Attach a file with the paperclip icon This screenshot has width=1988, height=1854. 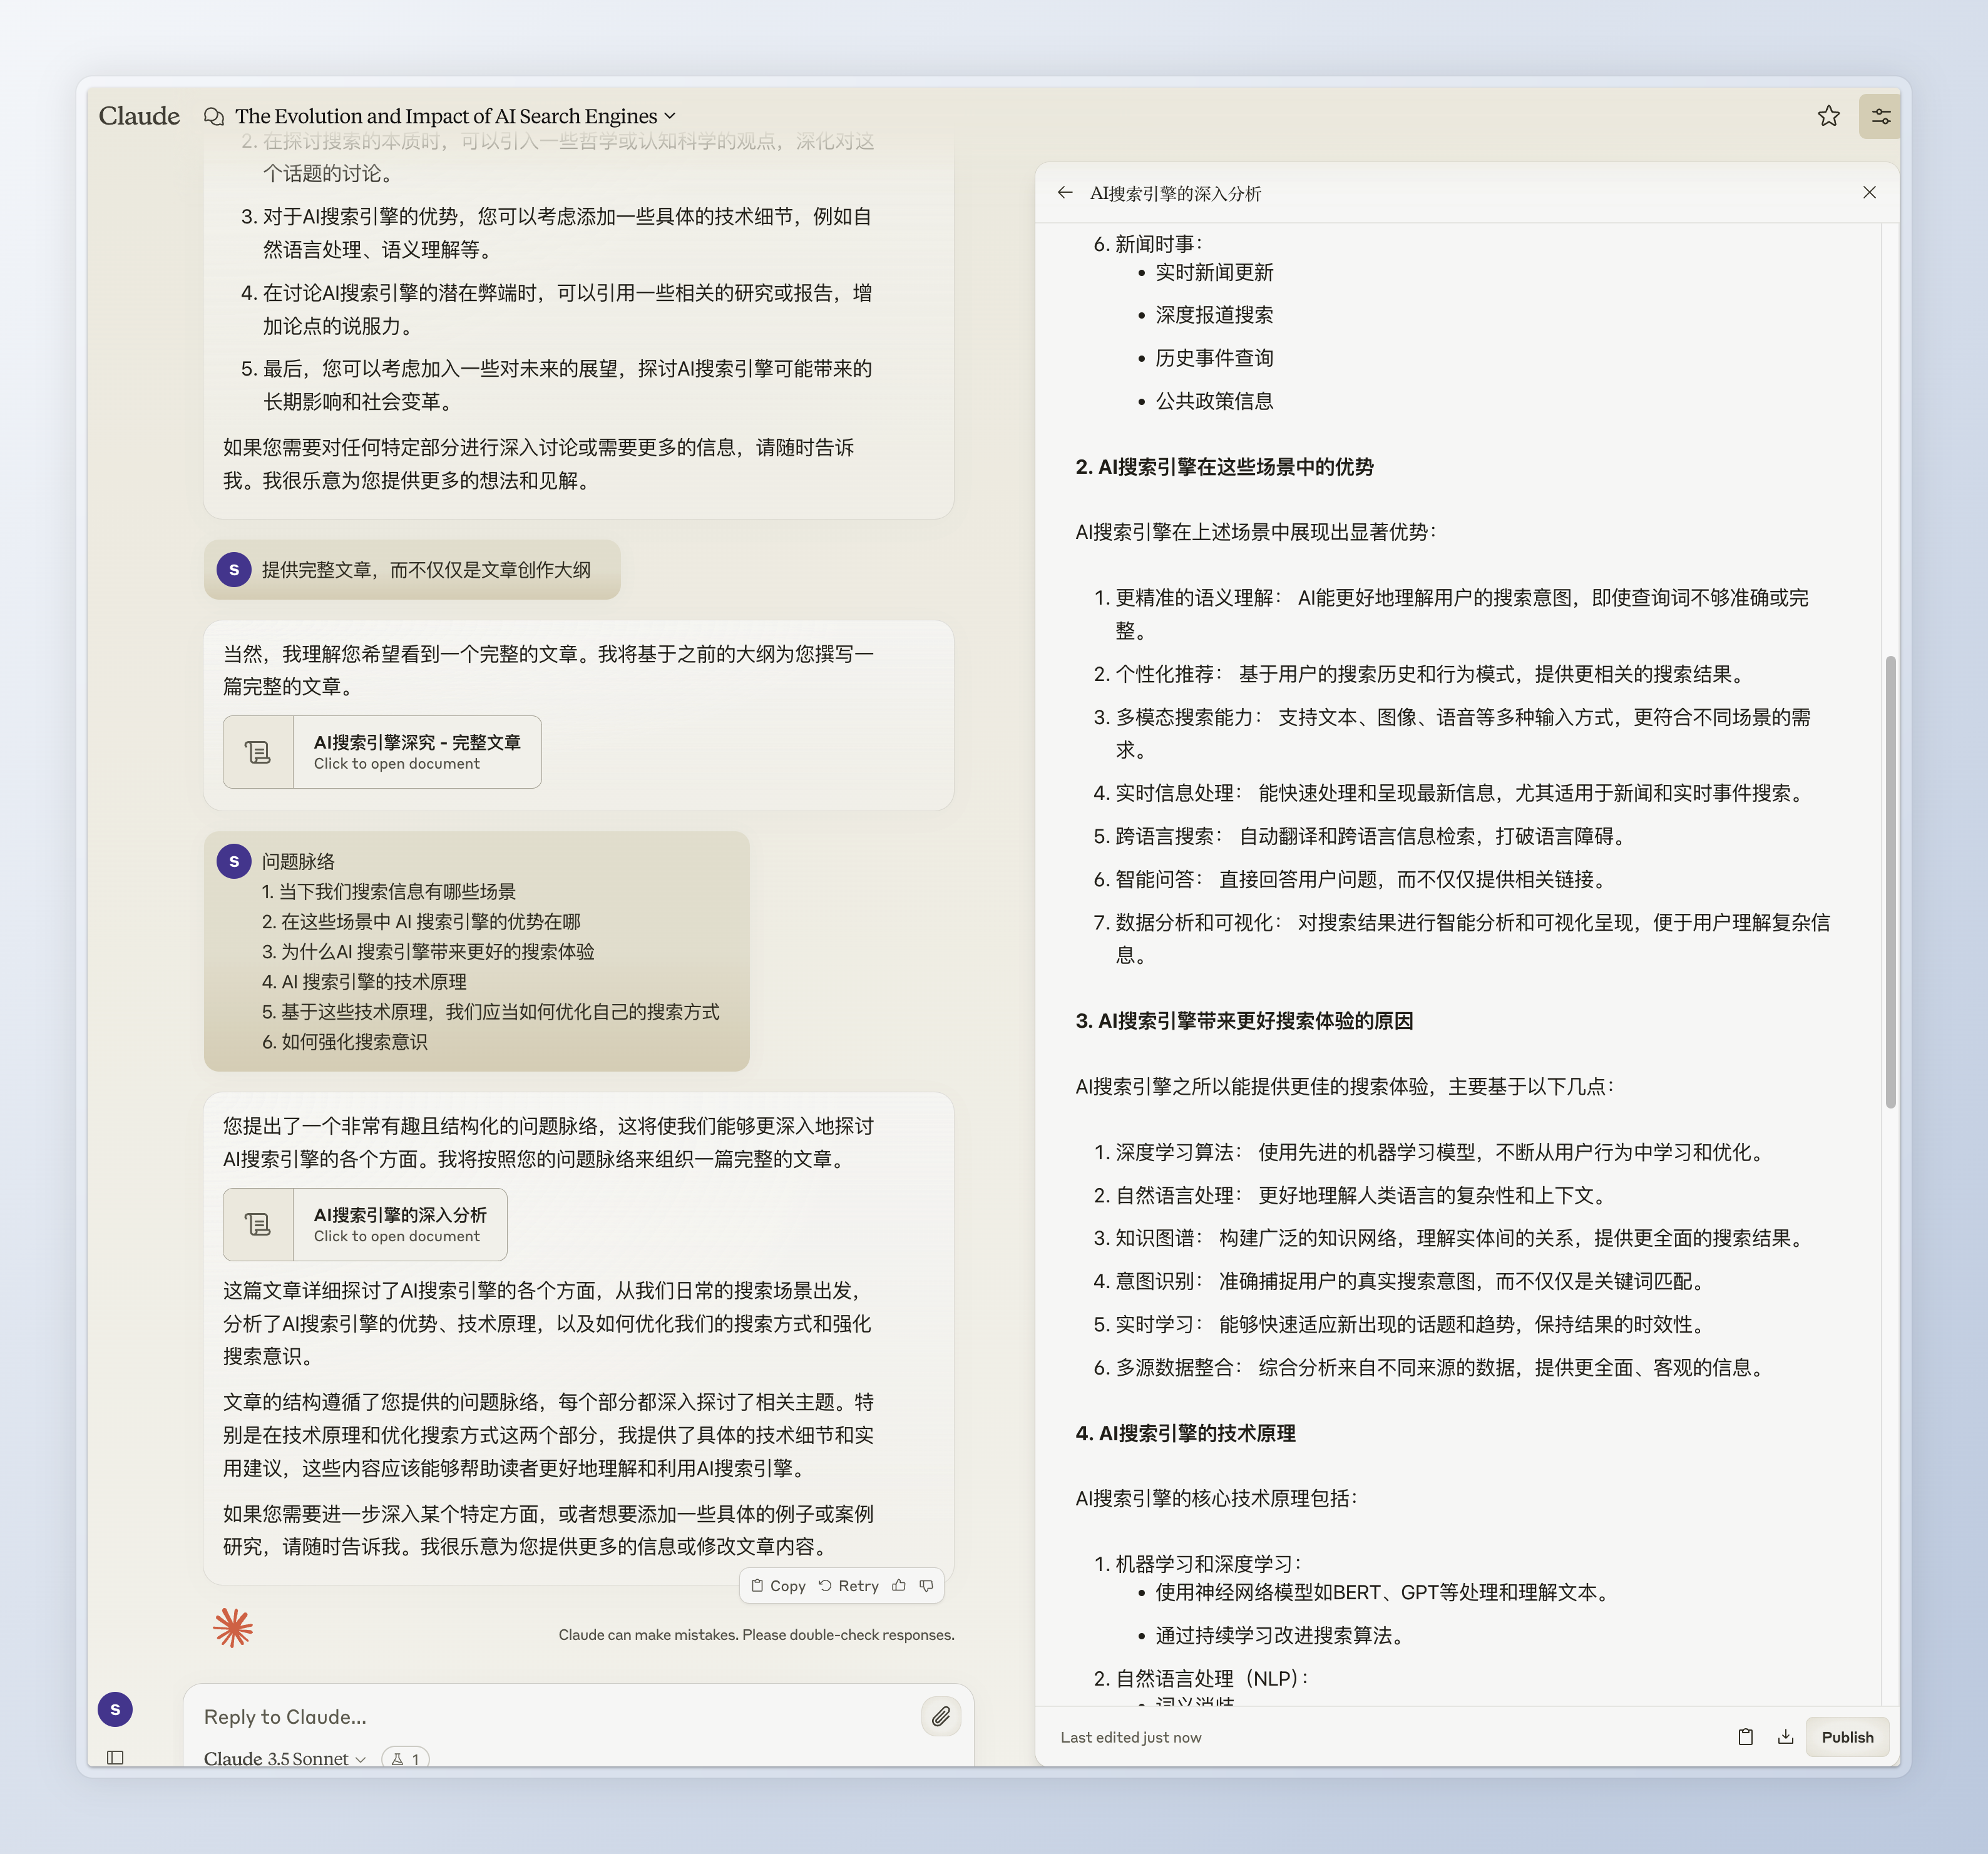coord(940,1717)
